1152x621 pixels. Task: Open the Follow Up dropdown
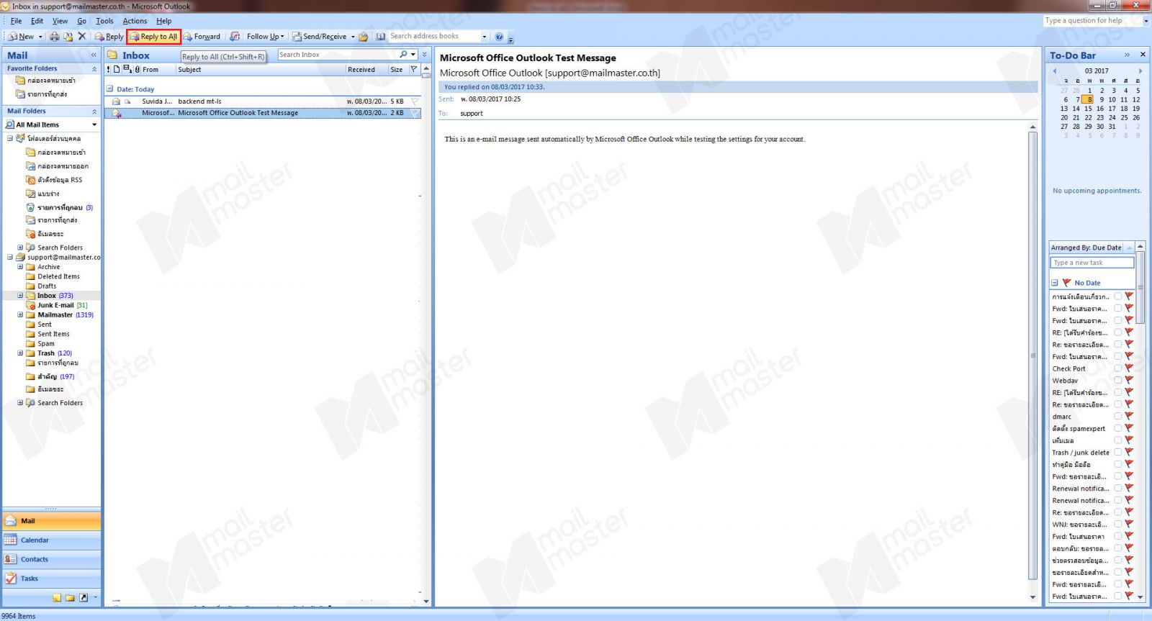pos(265,36)
